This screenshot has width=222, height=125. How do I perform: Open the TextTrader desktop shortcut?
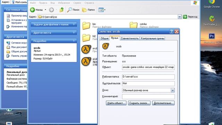click(212, 21)
